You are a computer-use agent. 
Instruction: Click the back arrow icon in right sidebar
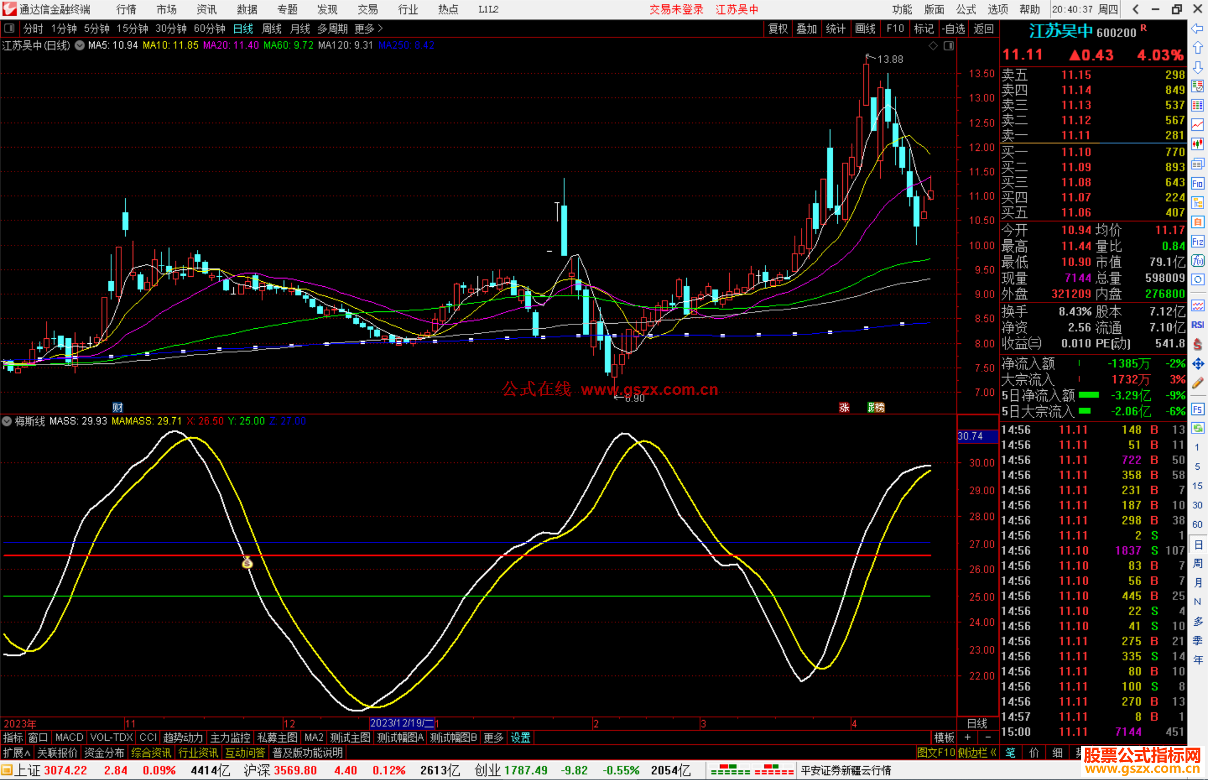(x=1197, y=29)
